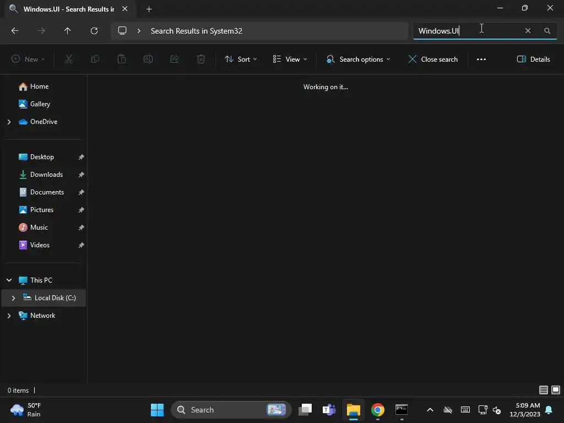This screenshot has width=564, height=423.
Task: Go back with the back arrow
Action: click(15, 31)
